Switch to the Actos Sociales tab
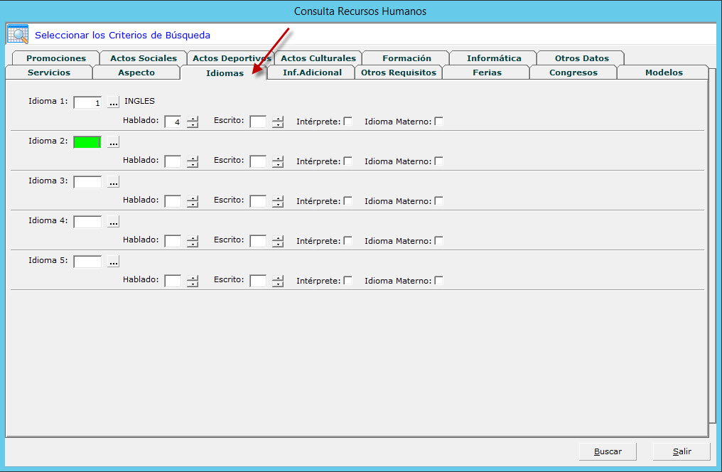This screenshot has height=472, width=722. 144,58
